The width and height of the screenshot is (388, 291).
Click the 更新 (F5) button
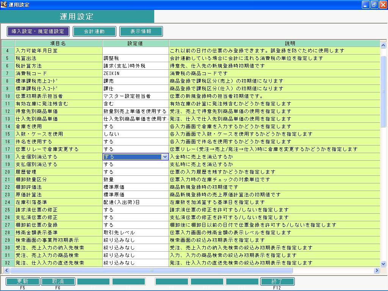[22, 282]
